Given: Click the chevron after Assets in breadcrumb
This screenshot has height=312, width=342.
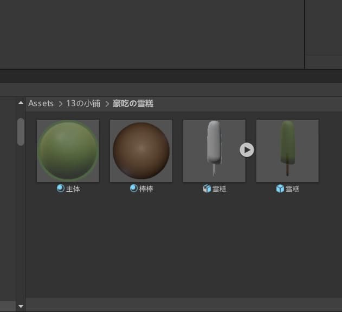Looking at the screenshot, I should click(60, 103).
